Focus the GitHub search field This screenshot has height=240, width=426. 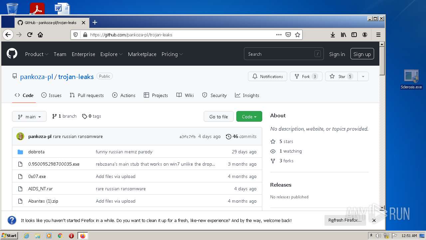pyautogui.click(x=284, y=54)
